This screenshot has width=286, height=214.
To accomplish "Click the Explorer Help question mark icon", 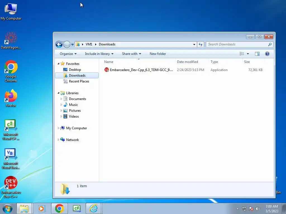I will tap(267, 54).
